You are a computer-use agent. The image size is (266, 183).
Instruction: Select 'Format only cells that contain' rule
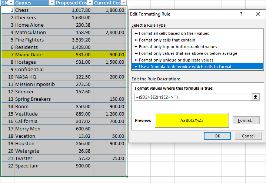click(x=197, y=40)
